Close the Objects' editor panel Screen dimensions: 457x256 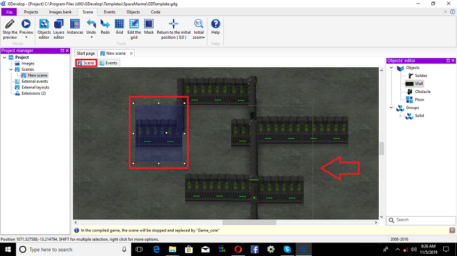(x=453, y=60)
